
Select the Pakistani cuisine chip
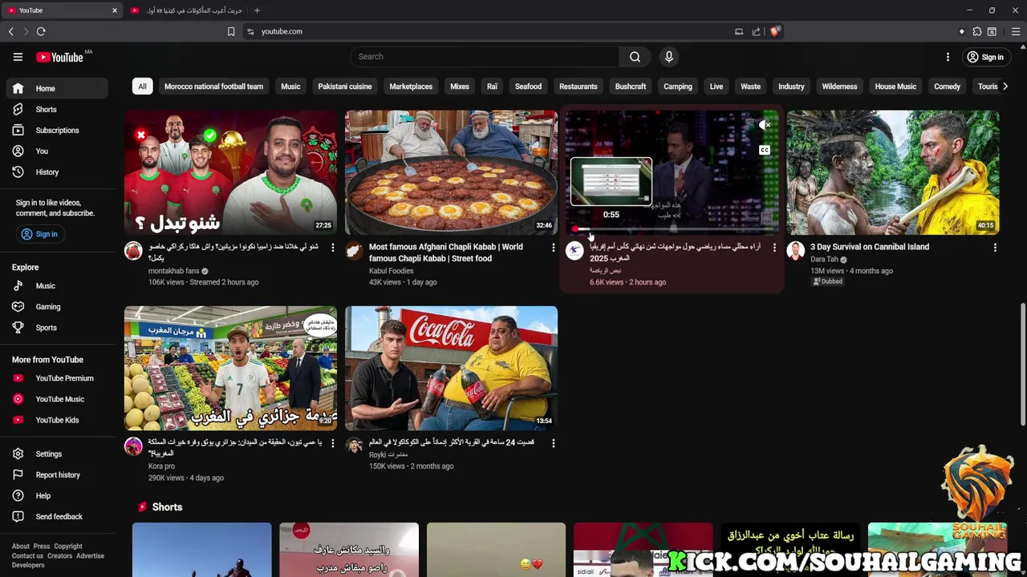coord(344,87)
